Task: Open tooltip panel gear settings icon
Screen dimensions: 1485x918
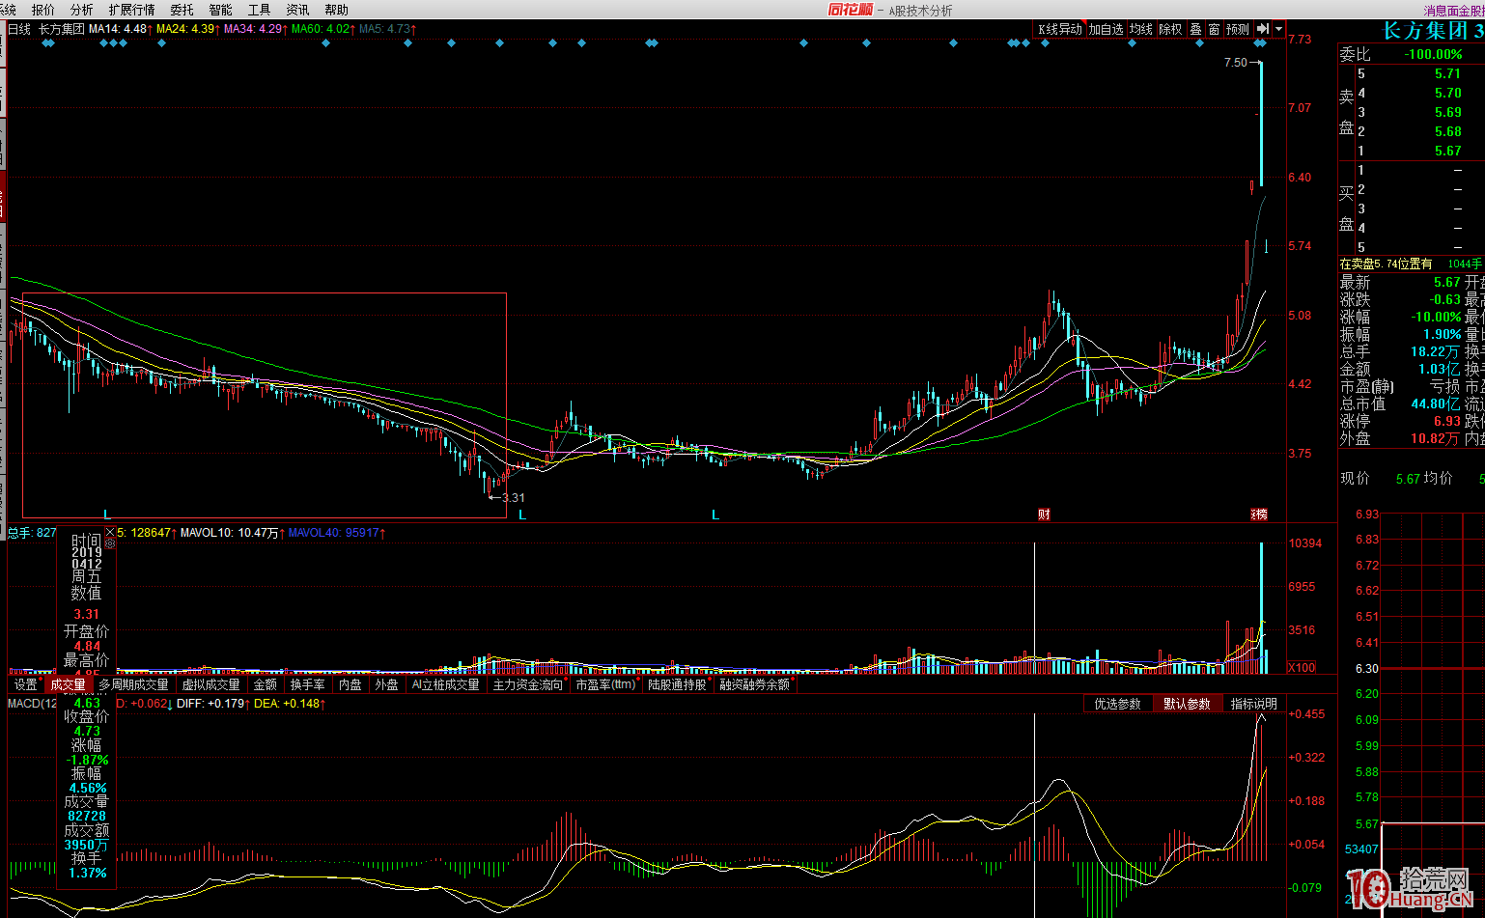Action: coord(110,544)
